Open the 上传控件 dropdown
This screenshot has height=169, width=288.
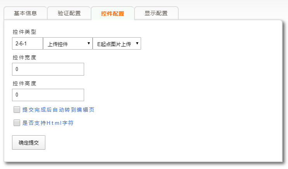68,43
